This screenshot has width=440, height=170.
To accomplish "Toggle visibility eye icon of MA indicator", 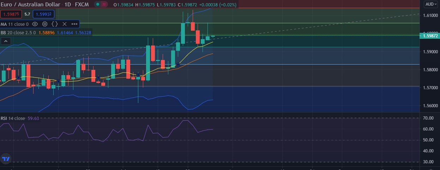I will (x=35, y=24).
